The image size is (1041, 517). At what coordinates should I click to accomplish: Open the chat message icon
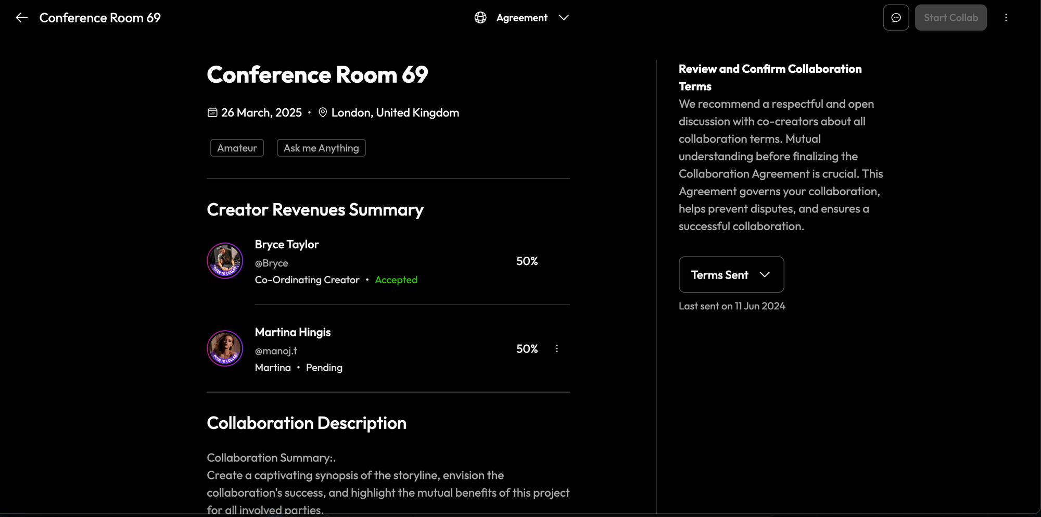(x=896, y=18)
